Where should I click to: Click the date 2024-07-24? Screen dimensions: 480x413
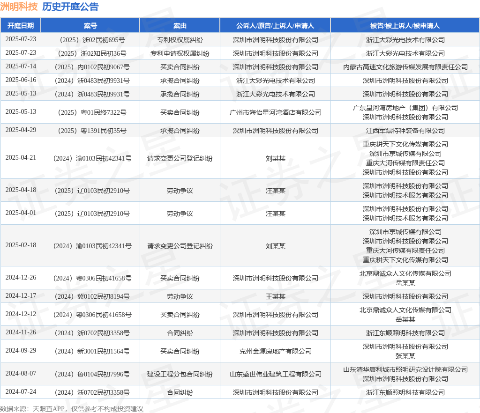coord(21,391)
